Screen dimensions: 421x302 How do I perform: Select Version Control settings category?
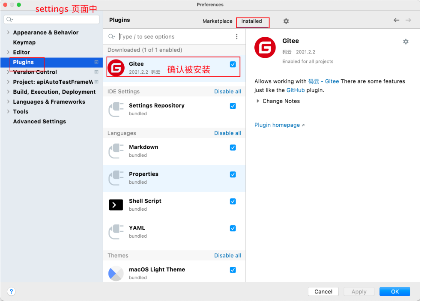coord(35,72)
